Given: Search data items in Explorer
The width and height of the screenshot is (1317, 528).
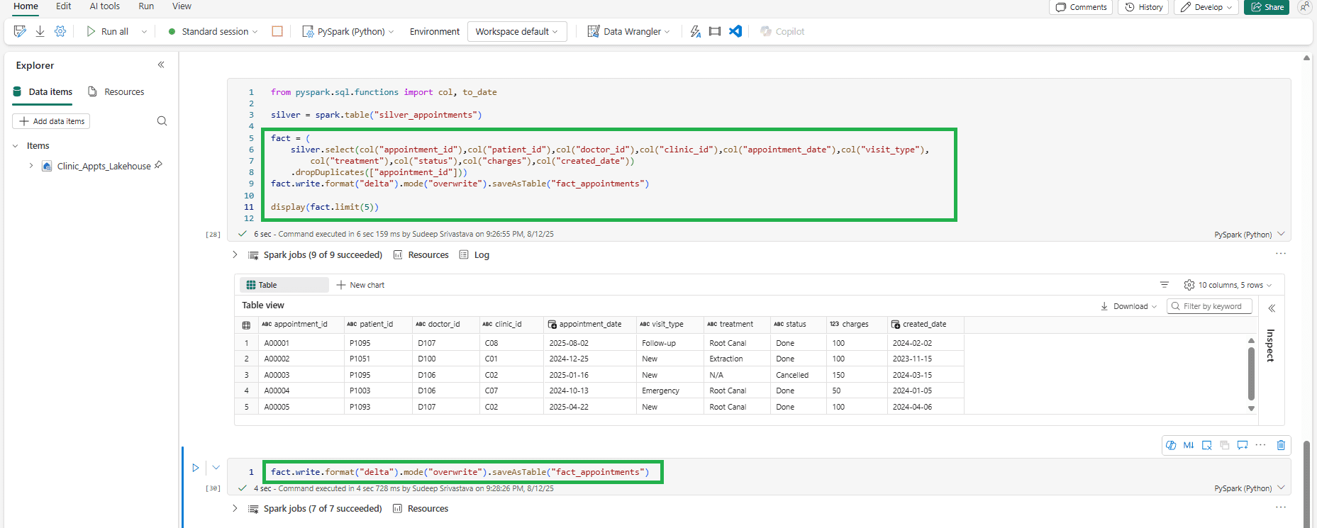Looking at the screenshot, I should tap(162, 121).
